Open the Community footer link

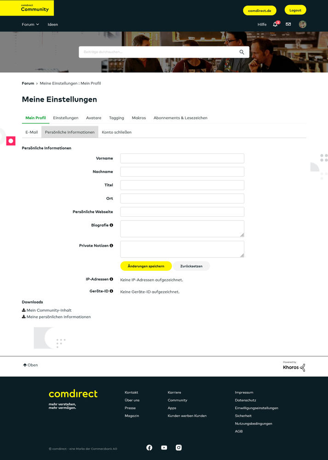[177, 400]
